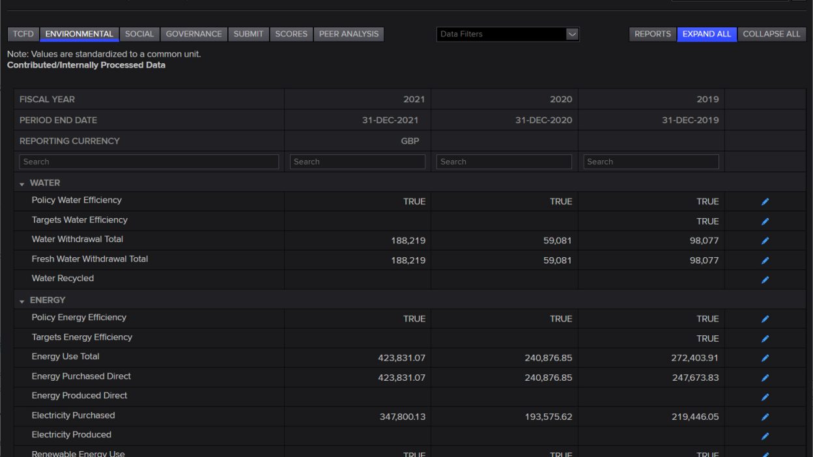Collapse the ENERGY section
Screen dimensions: 813x457
point(21,300)
